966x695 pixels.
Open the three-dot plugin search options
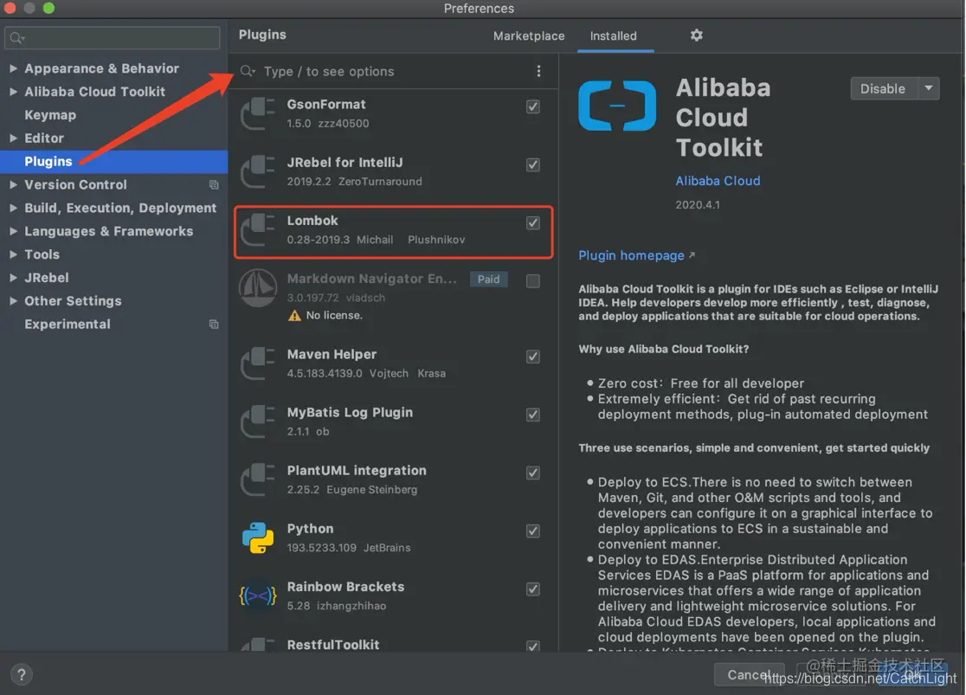[x=538, y=71]
